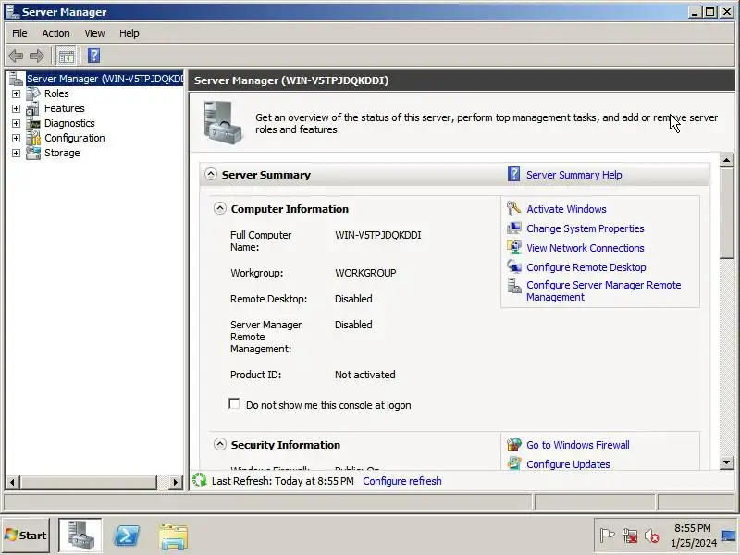Click the green refresh icon by Last Refresh

[200, 480]
